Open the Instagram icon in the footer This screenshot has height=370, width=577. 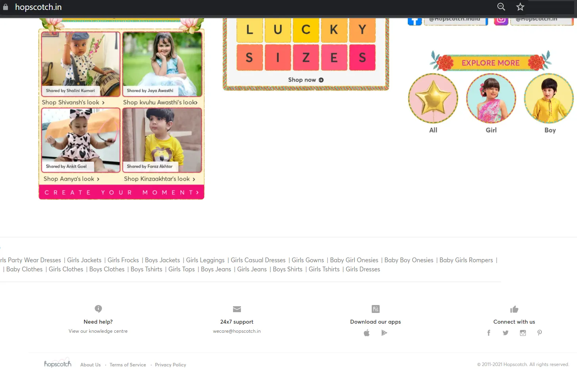pos(523,333)
